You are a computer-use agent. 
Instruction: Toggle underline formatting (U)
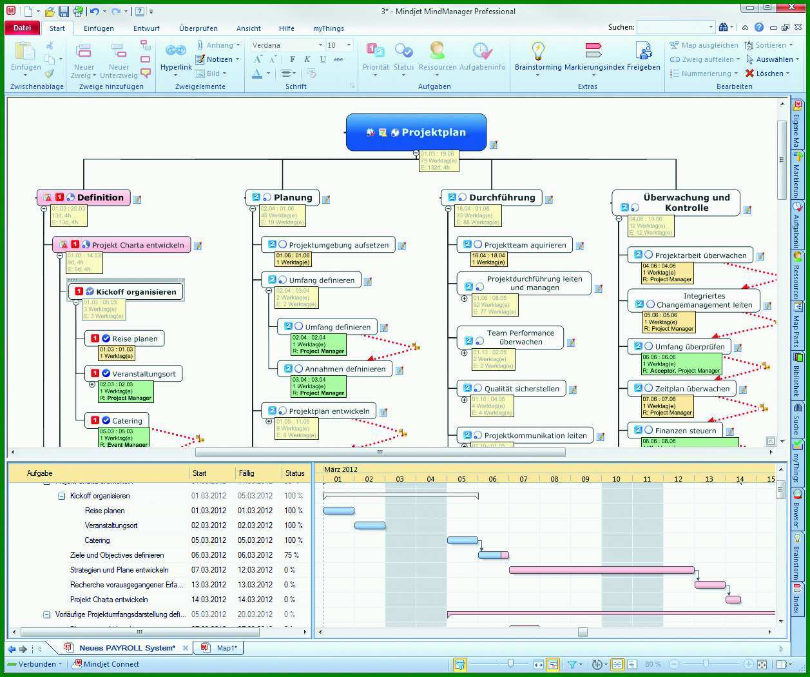pos(323,59)
